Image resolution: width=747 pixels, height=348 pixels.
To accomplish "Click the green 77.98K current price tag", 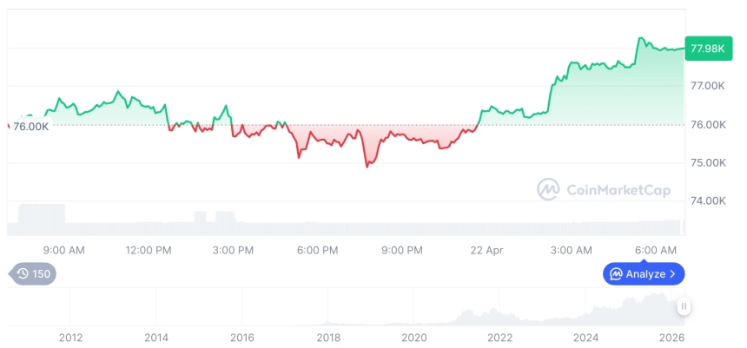I will (x=704, y=49).
